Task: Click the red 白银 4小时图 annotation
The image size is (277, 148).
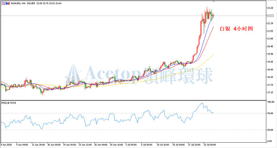Action: (236, 29)
